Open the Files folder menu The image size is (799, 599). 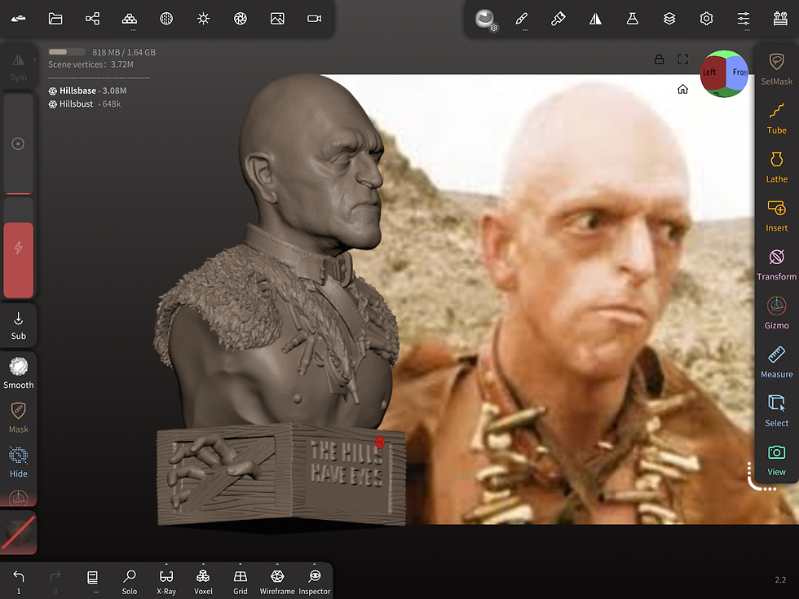tap(55, 19)
